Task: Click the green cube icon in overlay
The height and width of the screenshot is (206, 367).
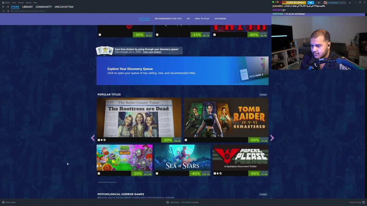Action: 273,2
